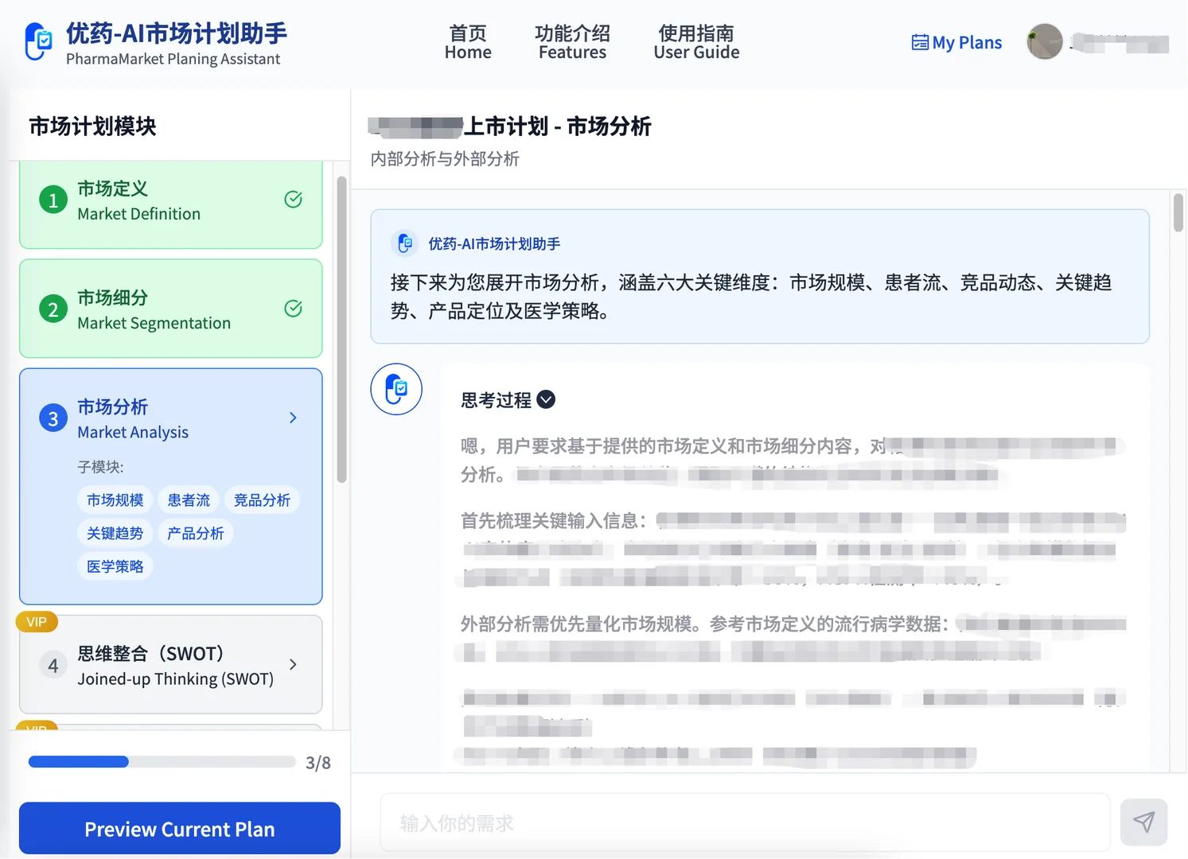
Task: Open the 市场定义 Market Definition module
Action: point(171,204)
